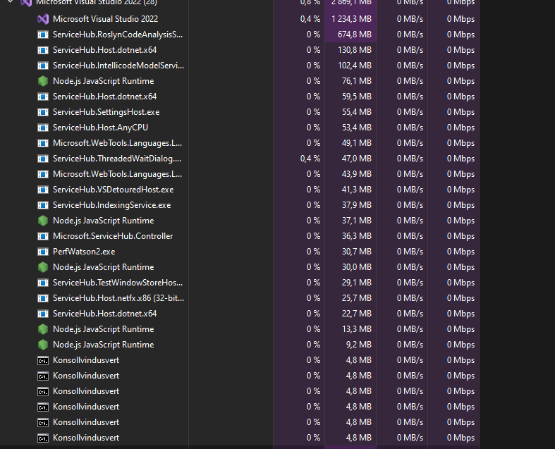This screenshot has width=555, height=449.
Task: Select the ServiceHub.ThreadedWaitDialog... process name
Action: (117, 159)
